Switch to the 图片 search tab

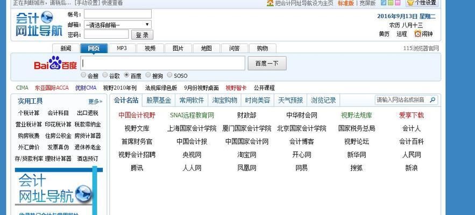click(x=178, y=48)
